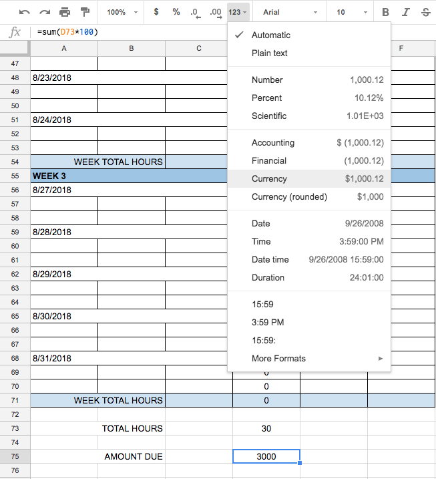This screenshot has width=436, height=479.
Task: Select Number format 1,000.12
Action: click(x=309, y=79)
